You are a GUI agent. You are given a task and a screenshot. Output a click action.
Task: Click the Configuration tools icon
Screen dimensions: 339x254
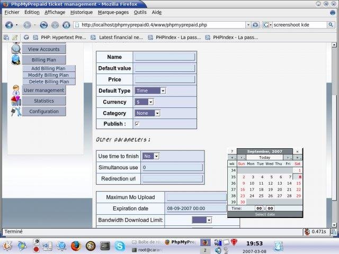(x=16, y=112)
